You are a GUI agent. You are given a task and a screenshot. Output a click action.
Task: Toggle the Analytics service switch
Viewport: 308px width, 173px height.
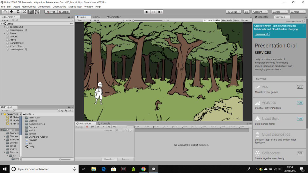(x=300, y=103)
